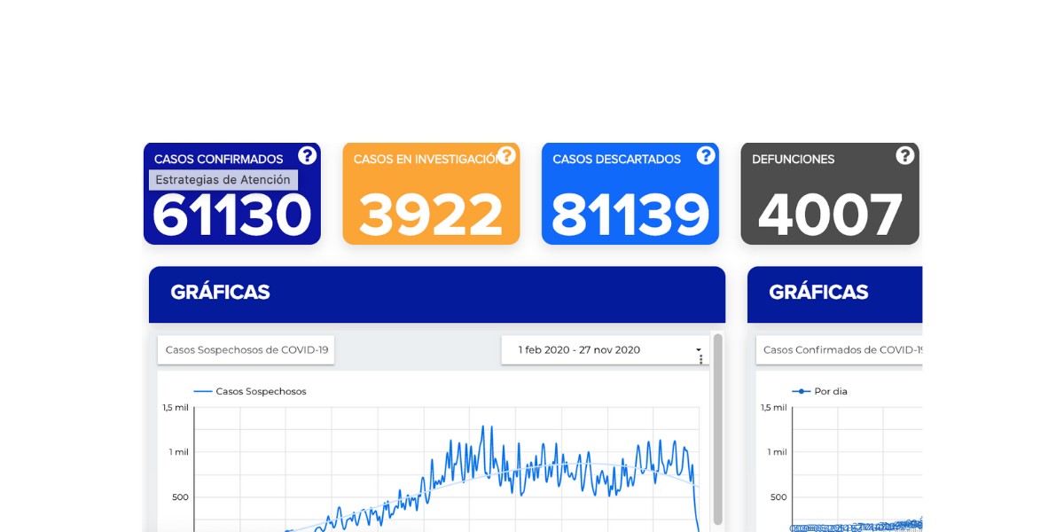Image resolution: width=1064 pixels, height=532 pixels.
Task: Click the highest peak on suspected cases line
Action: coord(483,427)
